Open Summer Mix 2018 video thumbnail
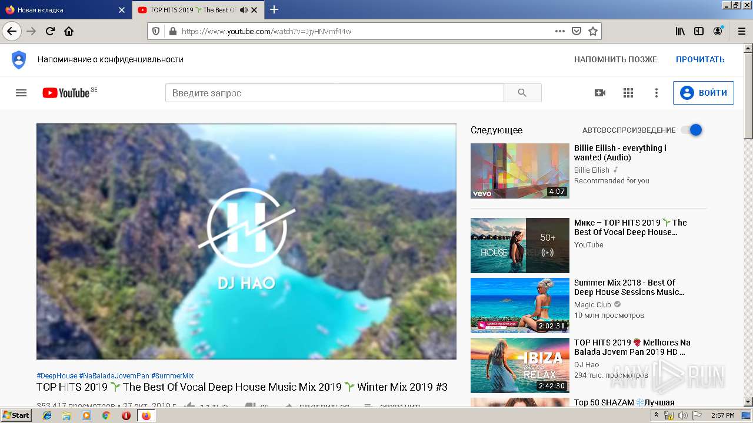The height and width of the screenshot is (423, 753). pos(520,305)
